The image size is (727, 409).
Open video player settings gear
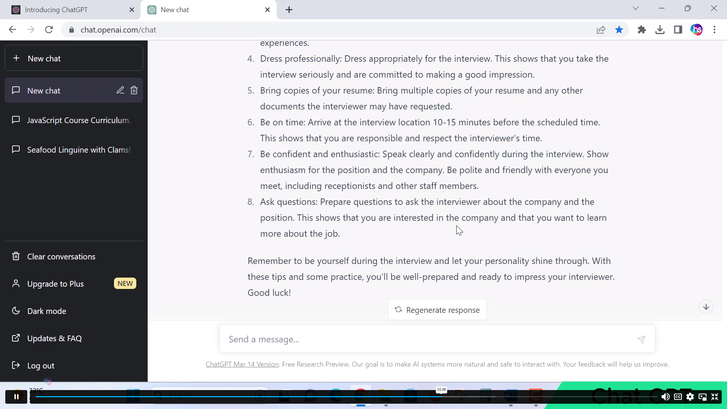pyautogui.click(x=690, y=397)
